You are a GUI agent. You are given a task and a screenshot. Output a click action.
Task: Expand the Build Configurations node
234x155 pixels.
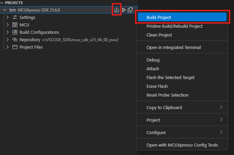(x=8, y=32)
